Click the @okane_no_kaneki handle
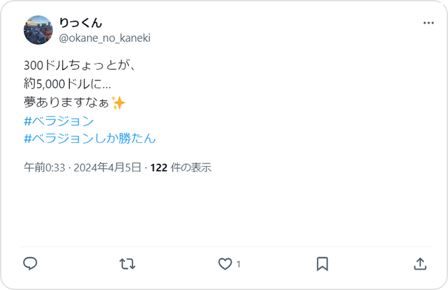 [105, 38]
